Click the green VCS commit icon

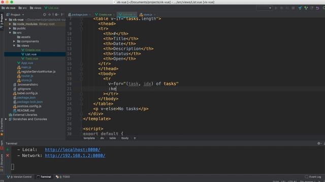point(306,8)
